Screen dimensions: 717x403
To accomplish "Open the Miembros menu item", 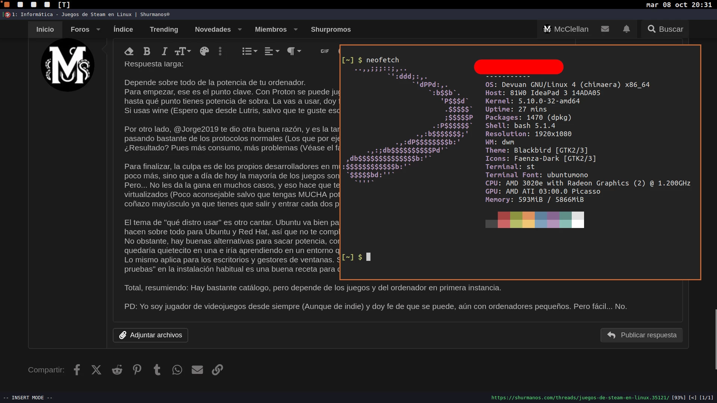I will coord(271,29).
